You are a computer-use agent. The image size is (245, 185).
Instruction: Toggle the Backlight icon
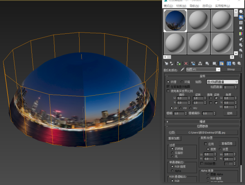point(241,17)
